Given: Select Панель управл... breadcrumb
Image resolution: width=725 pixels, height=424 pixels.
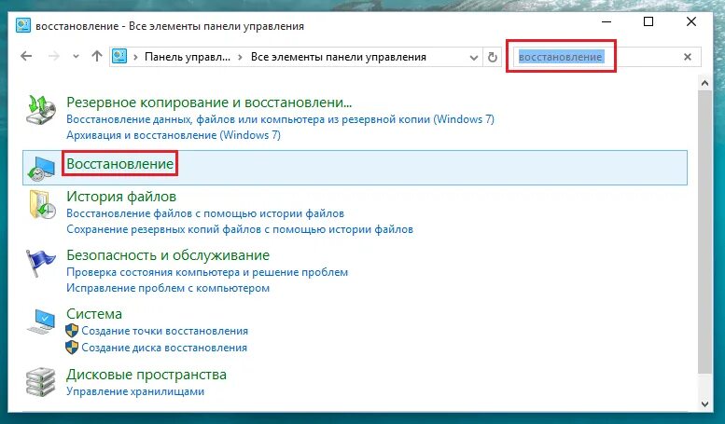Looking at the screenshot, I should [x=188, y=57].
